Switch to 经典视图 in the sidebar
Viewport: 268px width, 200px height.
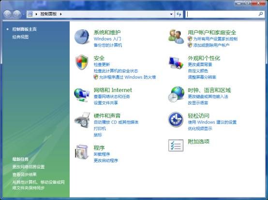point(20,37)
